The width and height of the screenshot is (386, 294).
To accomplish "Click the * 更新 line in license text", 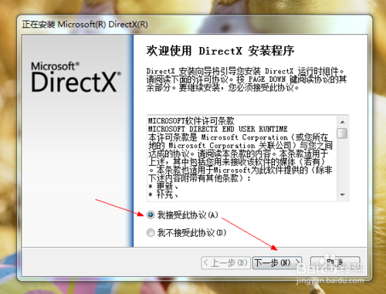I will pyautogui.click(x=163, y=186).
